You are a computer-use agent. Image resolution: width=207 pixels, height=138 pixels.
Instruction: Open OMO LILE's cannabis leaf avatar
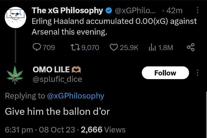point(15,74)
